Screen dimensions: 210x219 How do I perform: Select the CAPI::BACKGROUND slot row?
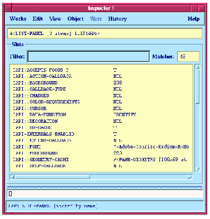(x=101, y=83)
